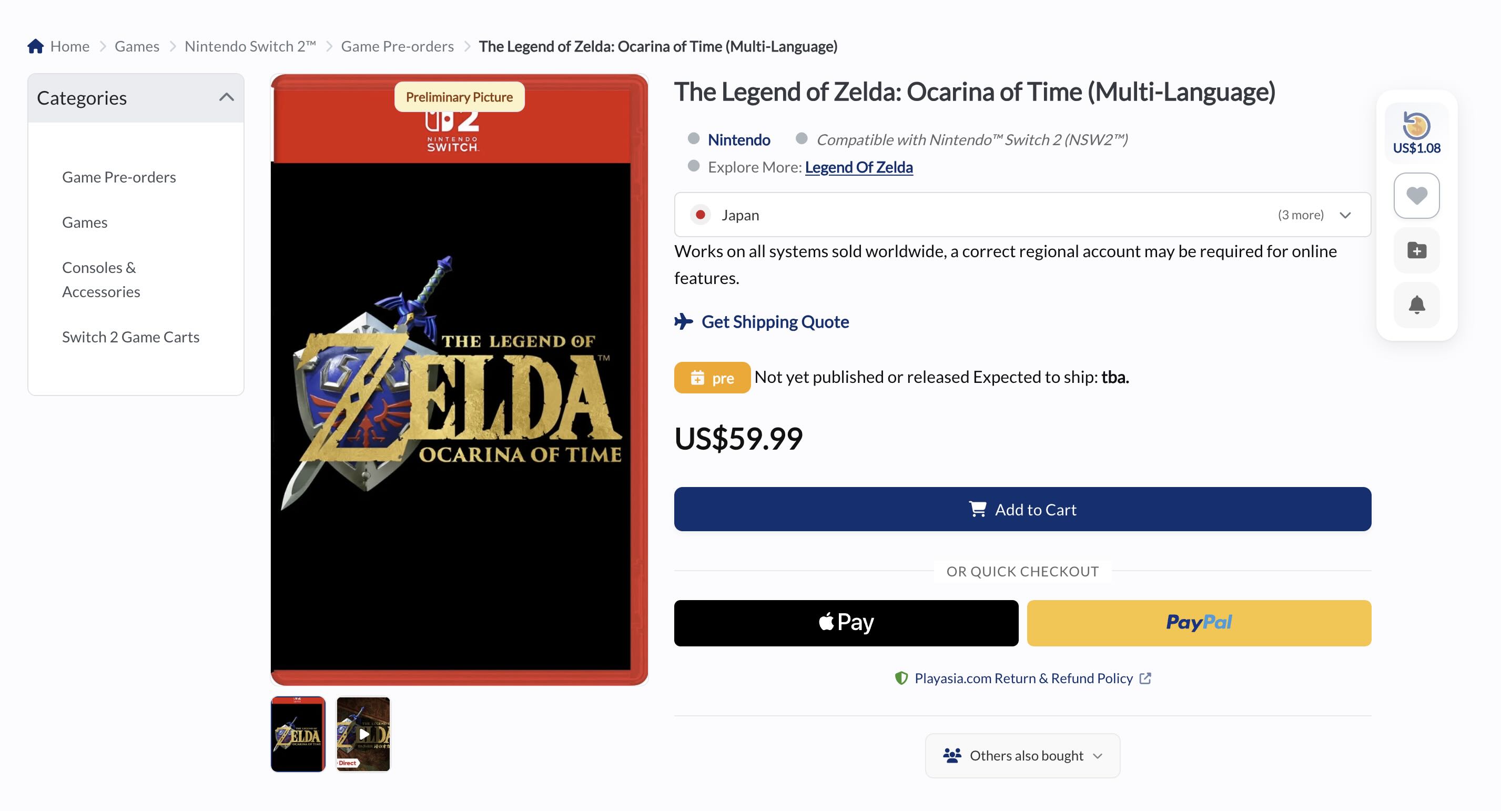Select Switch 2 Game Carts category
The height and width of the screenshot is (811, 1501).
click(x=130, y=337)
